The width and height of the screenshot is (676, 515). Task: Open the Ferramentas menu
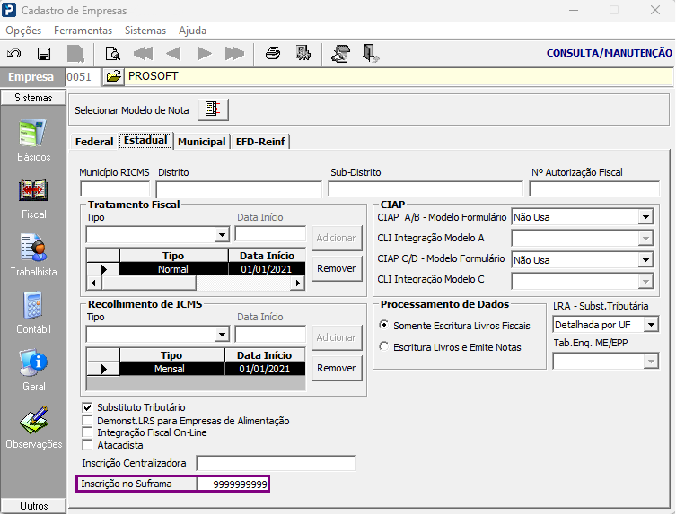coord(83,31)
